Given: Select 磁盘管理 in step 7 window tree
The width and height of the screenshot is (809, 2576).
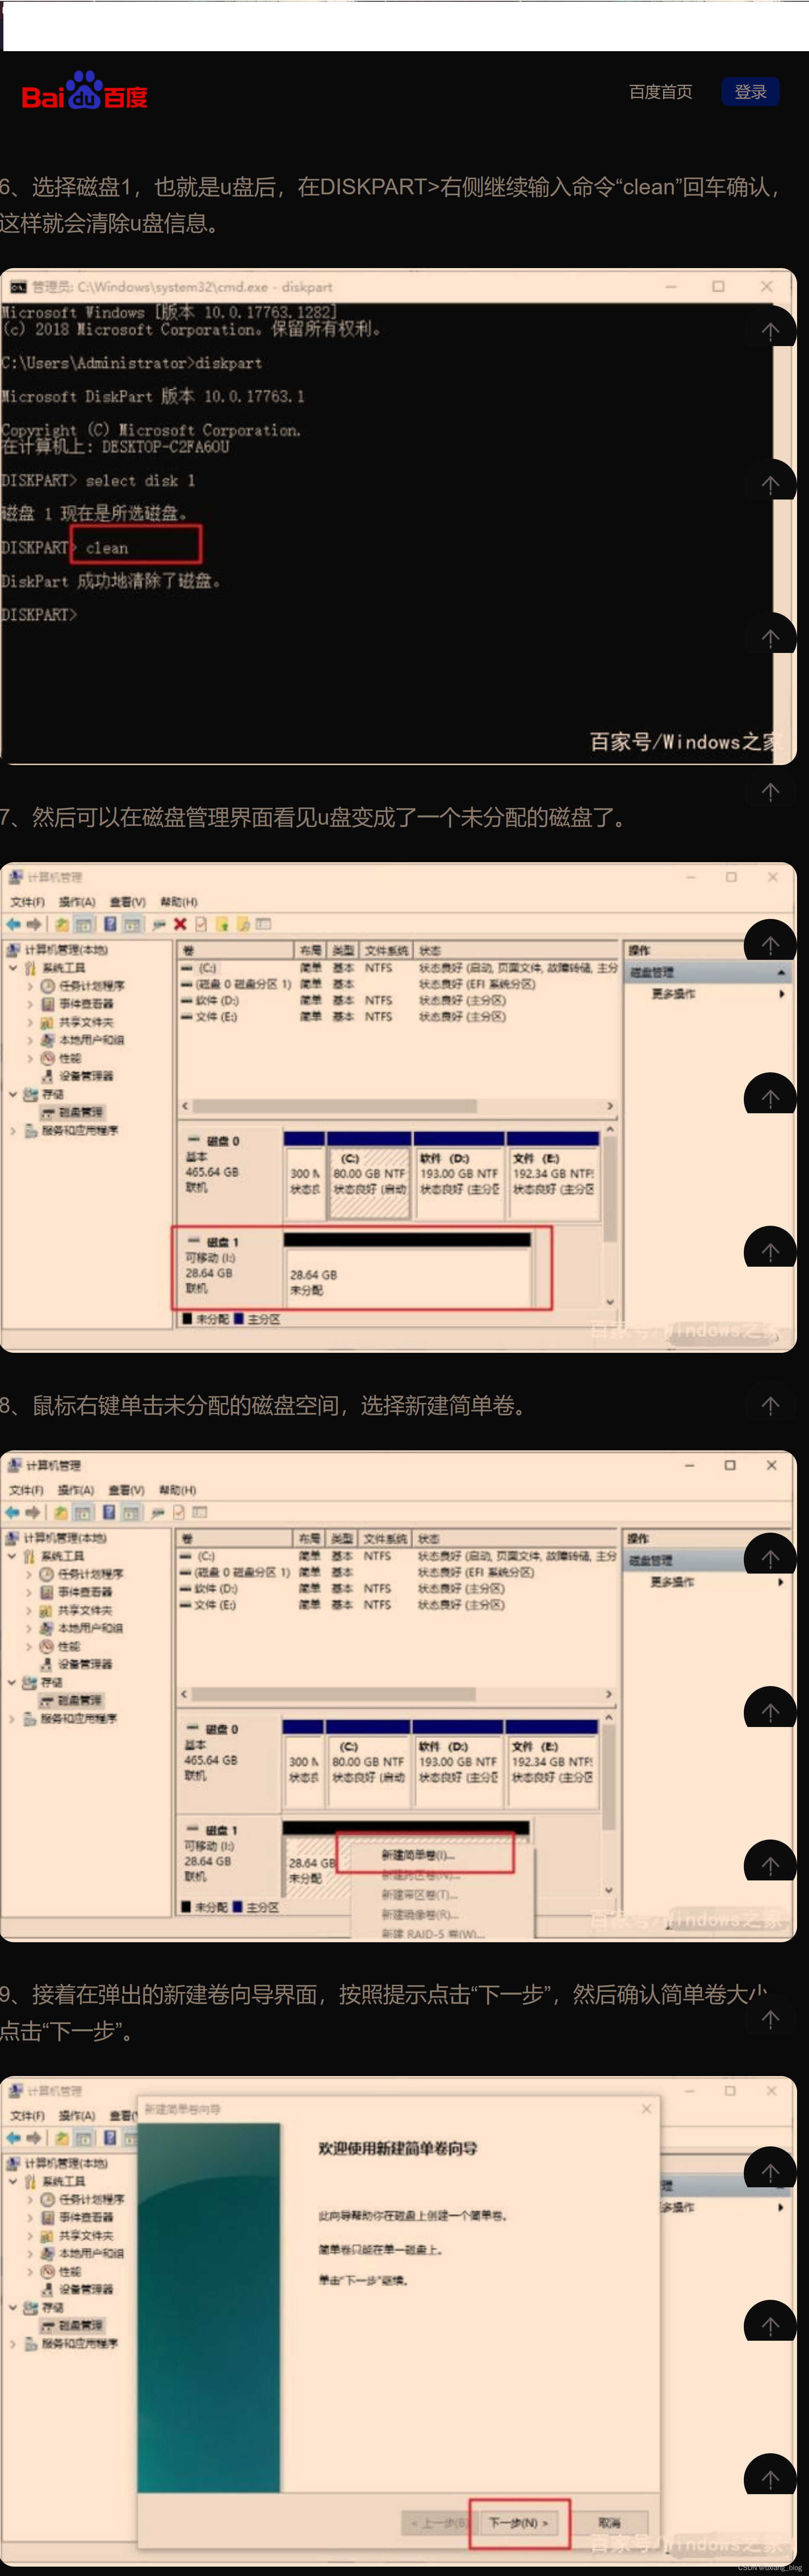Looking at the screenshot, I should pos(80,1112).
